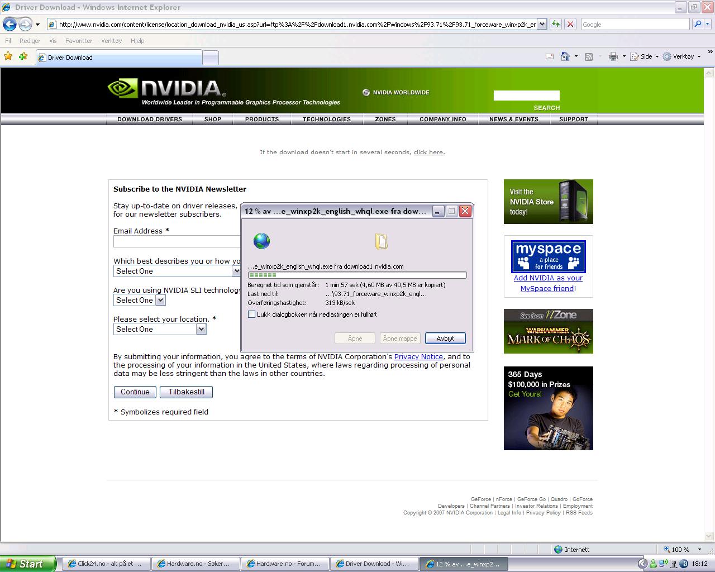Viewport: 715px width, 572px height.
Task: Switch to Click24.no taskbar window
Action: pyautogui.click(x=106, y=564)
